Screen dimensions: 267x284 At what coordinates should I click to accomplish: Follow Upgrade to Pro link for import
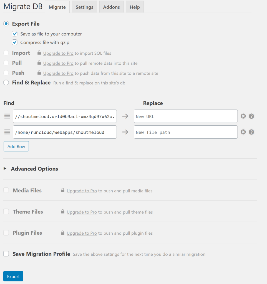pos(58,53)
